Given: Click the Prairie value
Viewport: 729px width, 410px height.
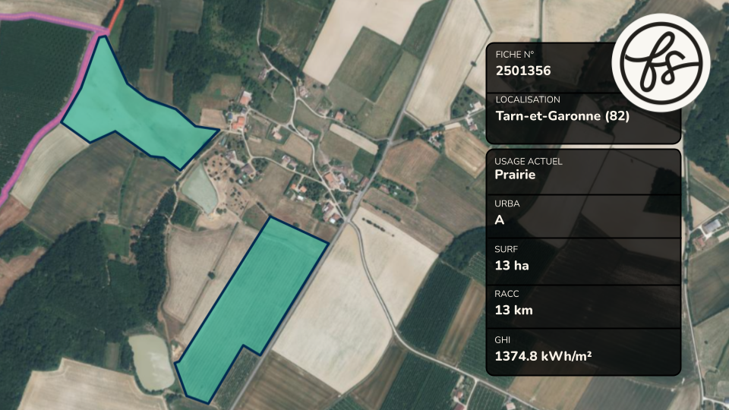Looking at the screenshot, I should (x=515, y=175).
